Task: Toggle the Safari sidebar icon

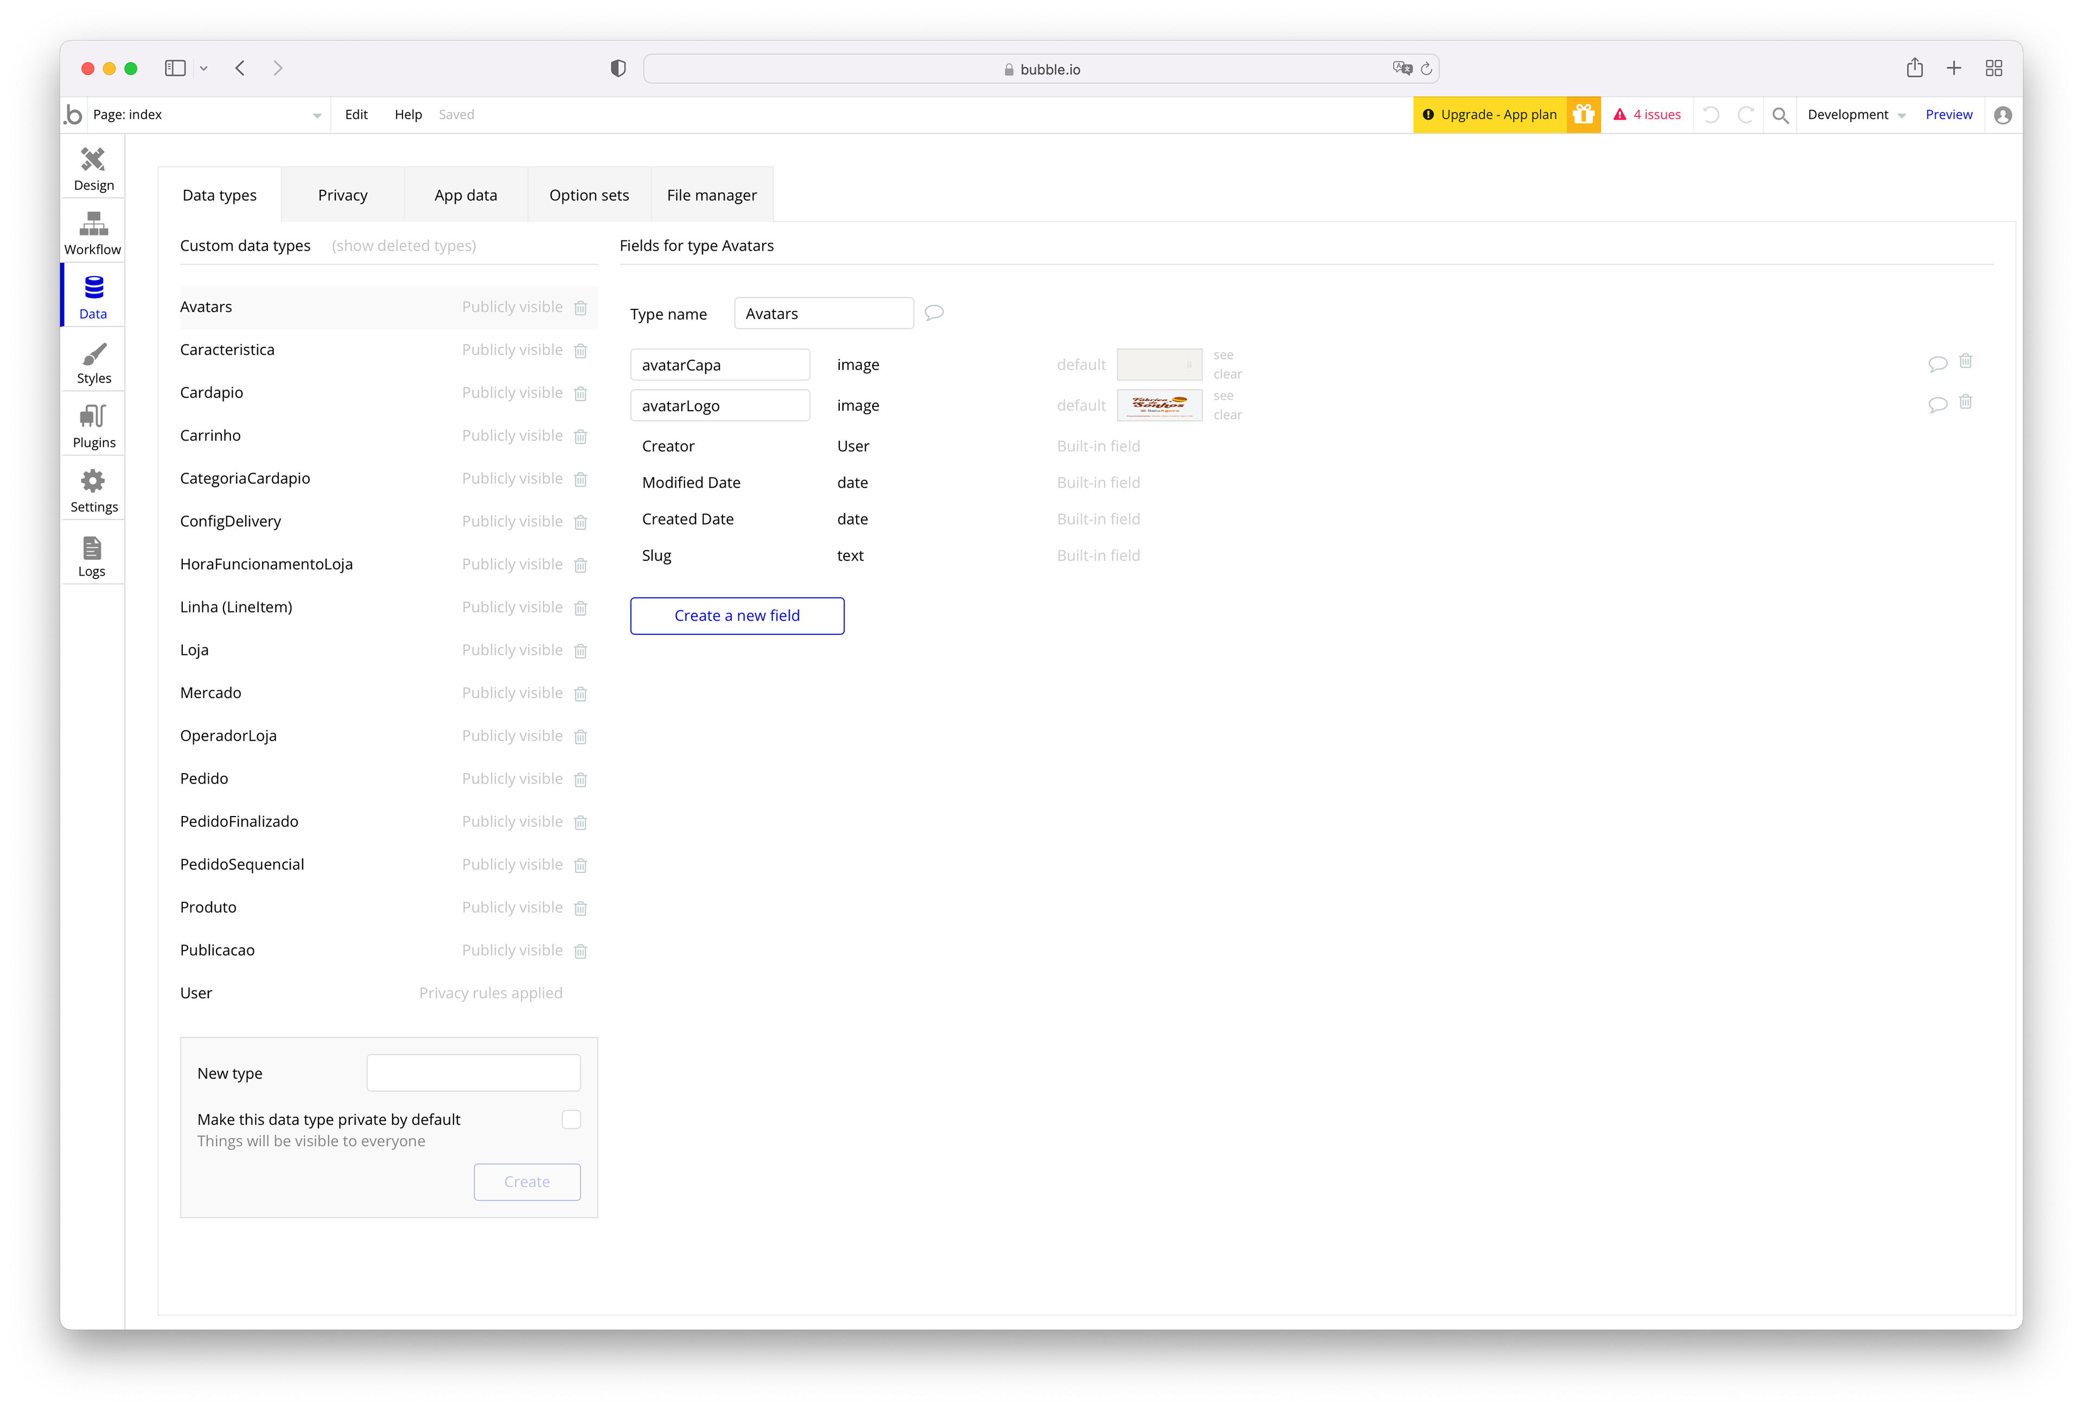Action: pos(175,68)
